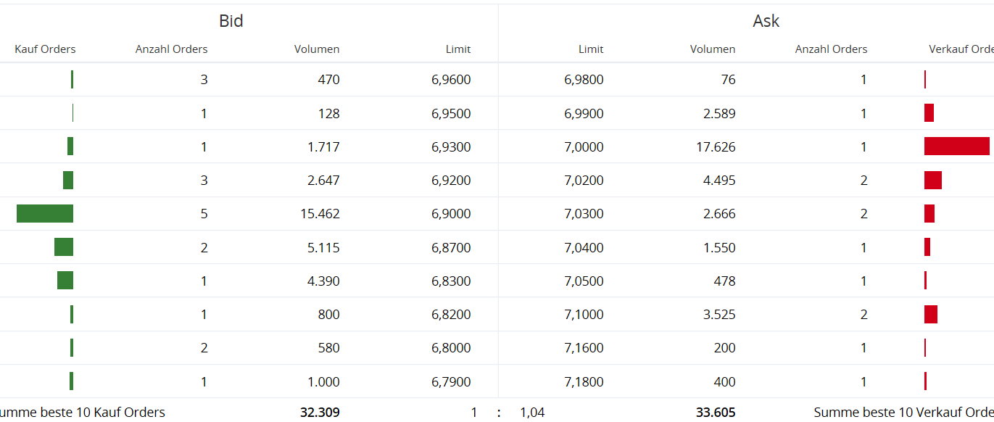
Task: Click the bid total 32.309 value
Action: point(320,413)
